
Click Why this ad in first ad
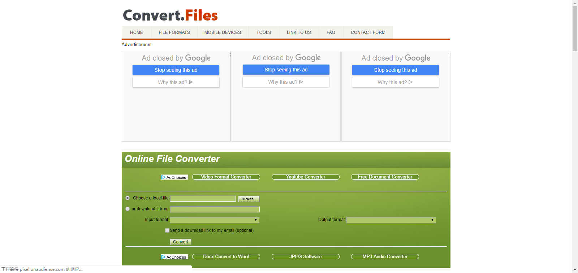pyautogui.click(x=176, y=82)
